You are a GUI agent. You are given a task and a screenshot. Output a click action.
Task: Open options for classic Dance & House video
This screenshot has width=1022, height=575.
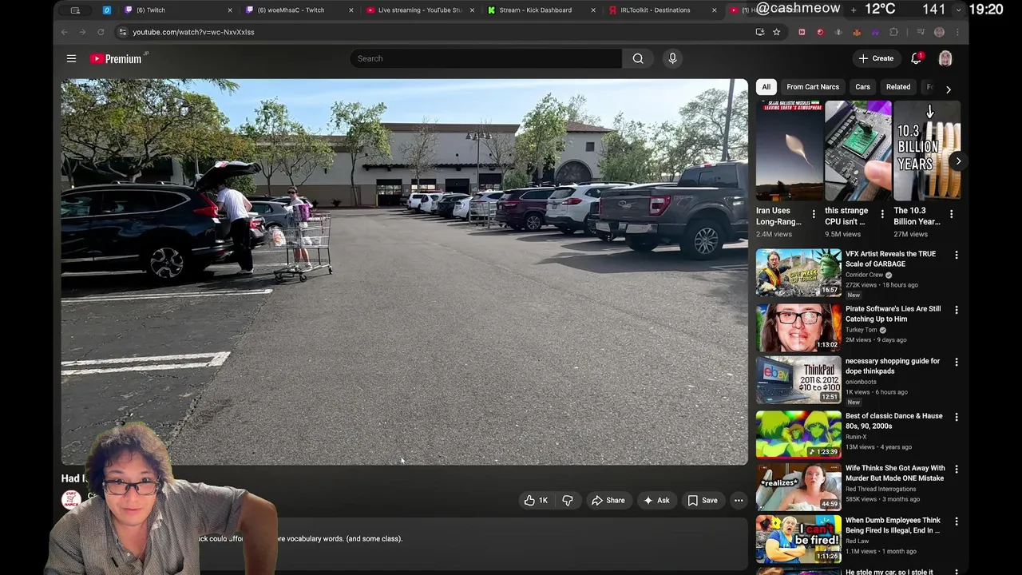coord(957,417)
